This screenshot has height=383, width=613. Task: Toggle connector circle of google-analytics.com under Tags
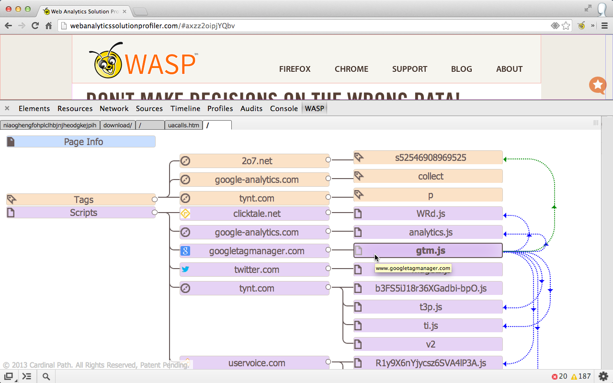(328, 178)
